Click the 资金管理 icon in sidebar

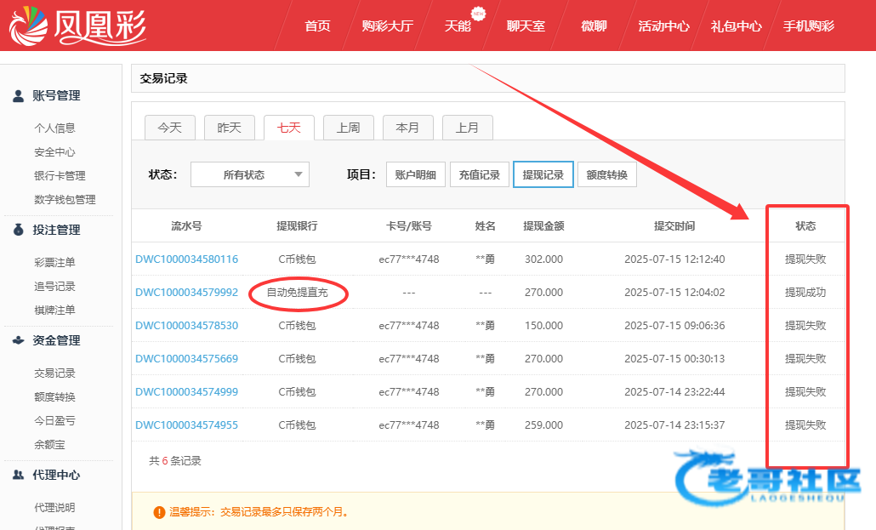click(18, 340)
